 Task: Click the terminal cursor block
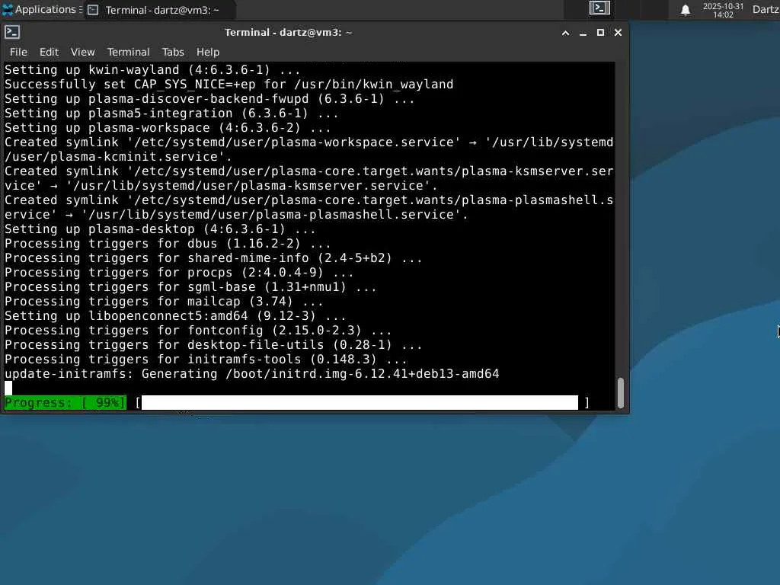point(8,388)
